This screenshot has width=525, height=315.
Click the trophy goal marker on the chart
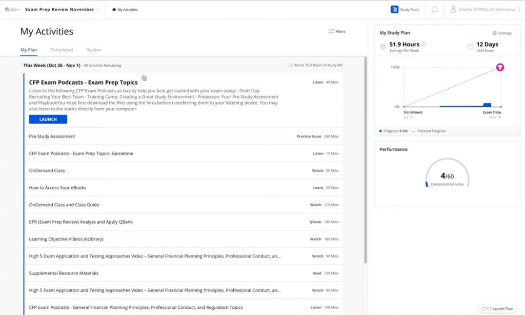point(499,67)
